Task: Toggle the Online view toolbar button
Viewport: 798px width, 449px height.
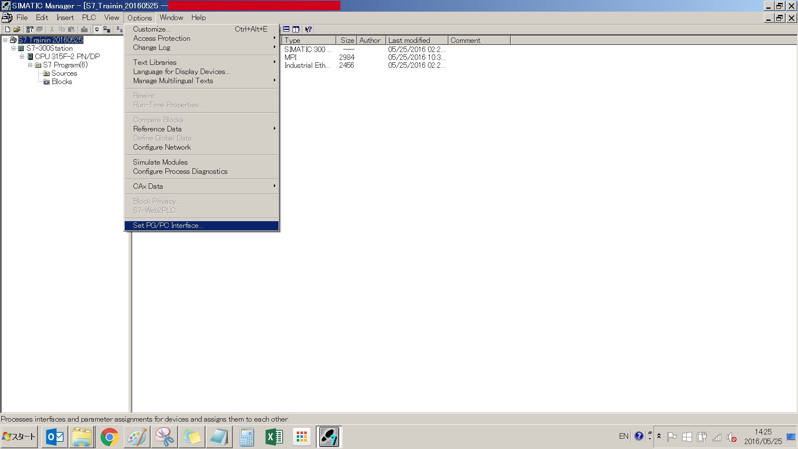Action: (x=97, y=30)
